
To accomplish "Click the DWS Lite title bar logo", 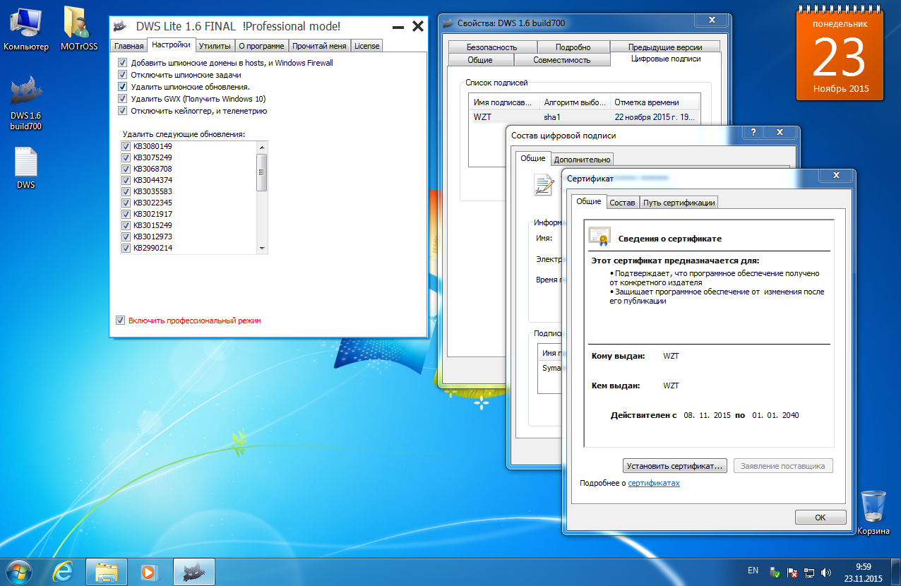I will pos(121,26).
